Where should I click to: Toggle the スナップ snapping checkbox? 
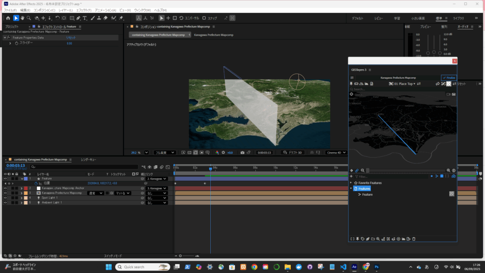[204, 18]
